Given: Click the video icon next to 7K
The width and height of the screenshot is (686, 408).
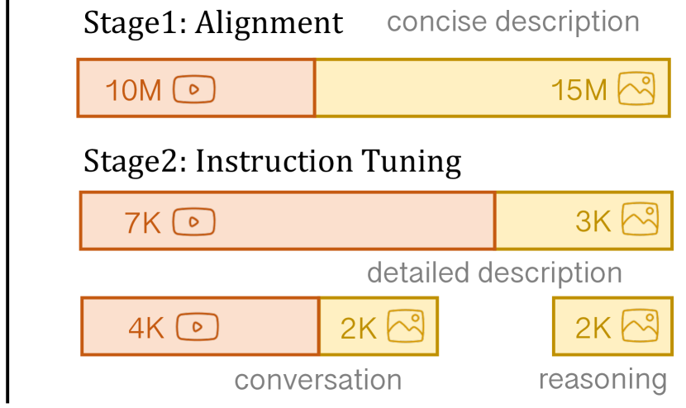Looking at the screenshot, I should click(x=193, y=221).
